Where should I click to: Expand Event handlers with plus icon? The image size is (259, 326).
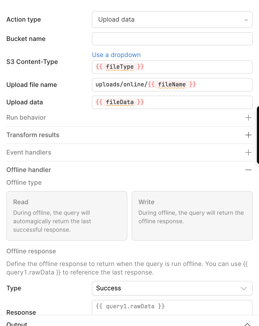tap(248, 152)
